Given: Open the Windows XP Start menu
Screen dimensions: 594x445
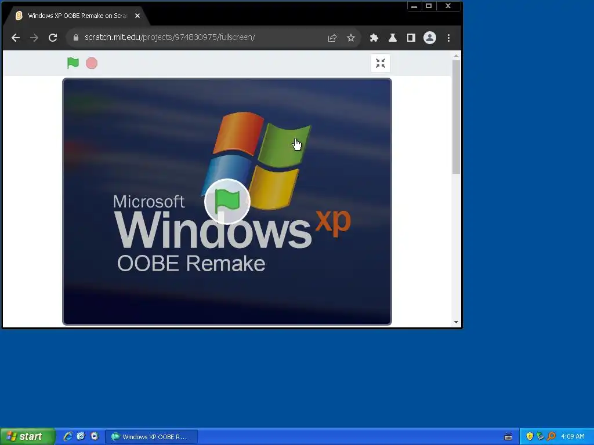Looking at the screenshot, I should point(27,436).
